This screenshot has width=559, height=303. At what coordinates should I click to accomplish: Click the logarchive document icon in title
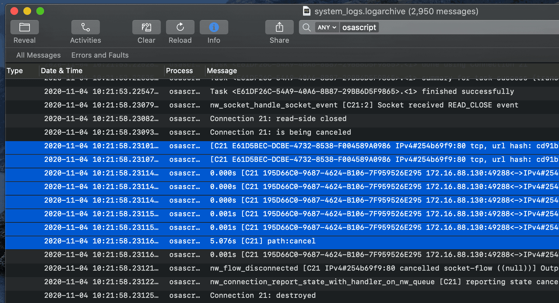pyautogui.click(x=306, y=11)
